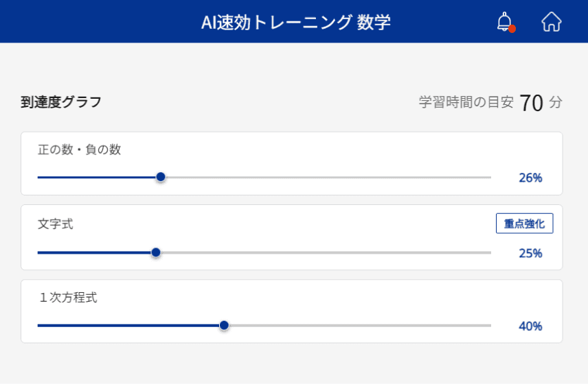Click the 26% progress value
This screenshot has height=384, width=588.
coord(530,178)
